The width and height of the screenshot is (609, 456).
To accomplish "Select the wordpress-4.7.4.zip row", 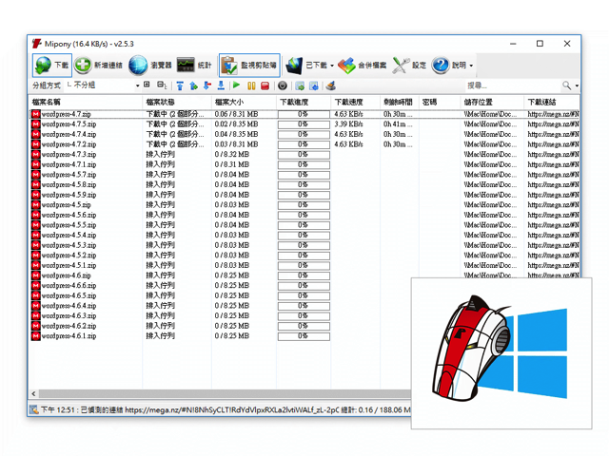I will coord(304,134).
